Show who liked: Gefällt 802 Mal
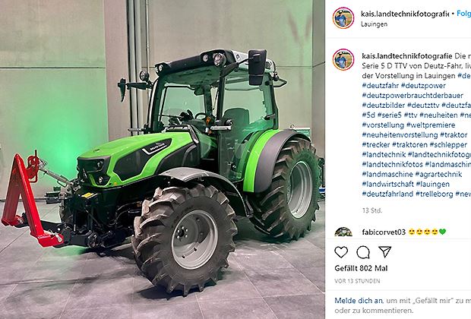 tap(361, 268)
